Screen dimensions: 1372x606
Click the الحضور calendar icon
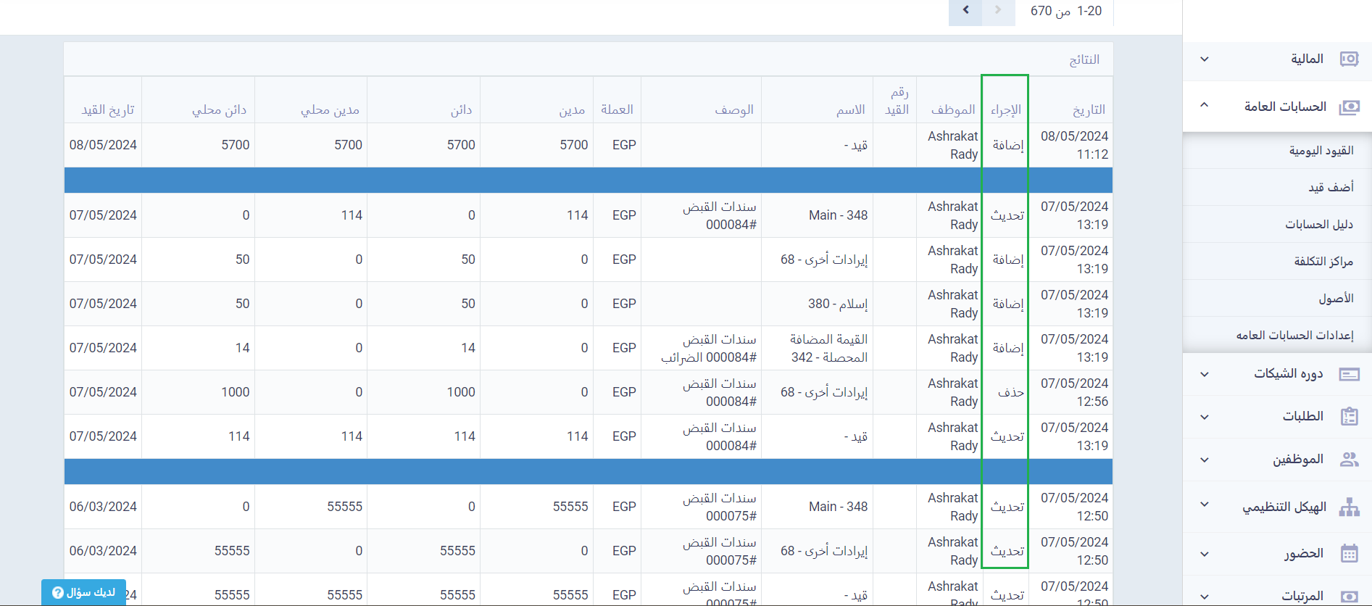[1349, 554]
